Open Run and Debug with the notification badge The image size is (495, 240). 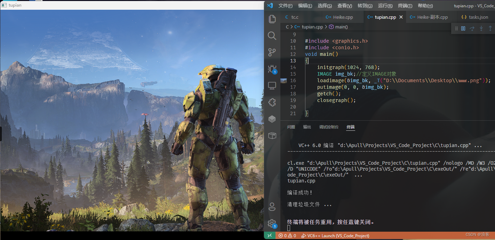[x=272, y=69]
